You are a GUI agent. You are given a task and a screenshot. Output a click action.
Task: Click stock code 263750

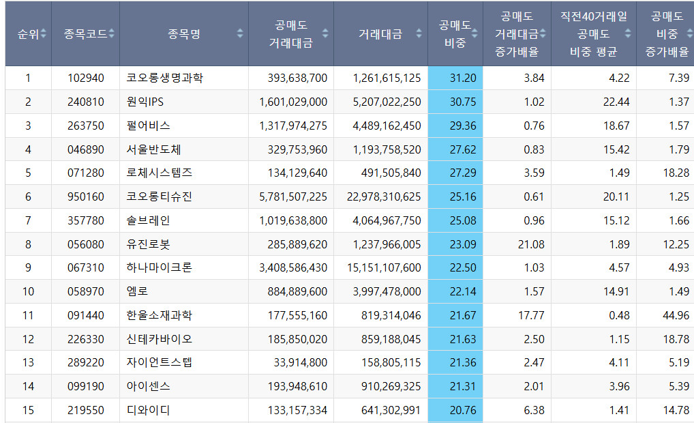(86, 126)
